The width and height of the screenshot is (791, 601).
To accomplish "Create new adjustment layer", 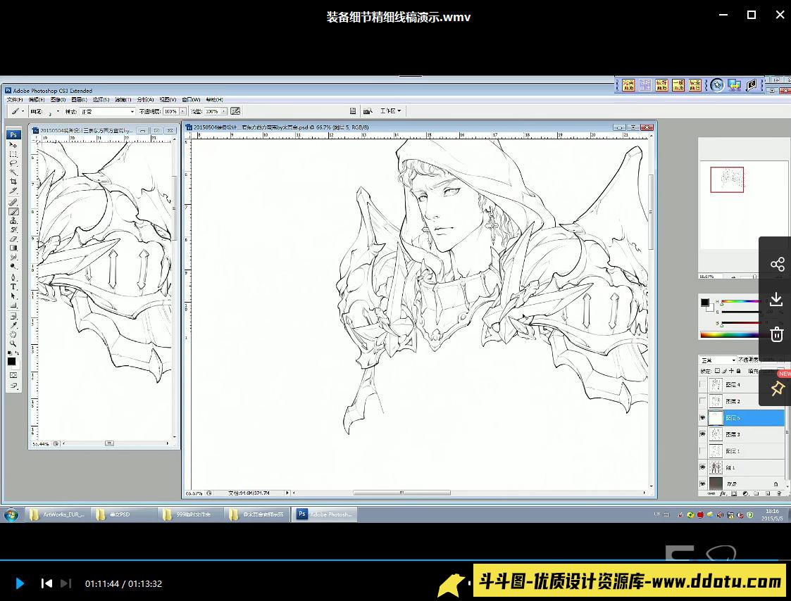I will click(746, 493).
